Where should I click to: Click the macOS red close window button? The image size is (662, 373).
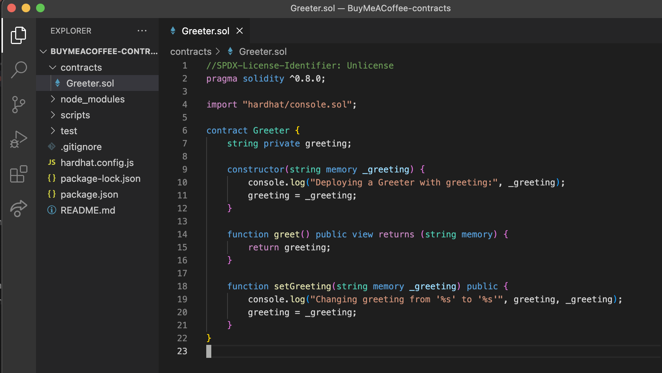(x=12, y=8)
